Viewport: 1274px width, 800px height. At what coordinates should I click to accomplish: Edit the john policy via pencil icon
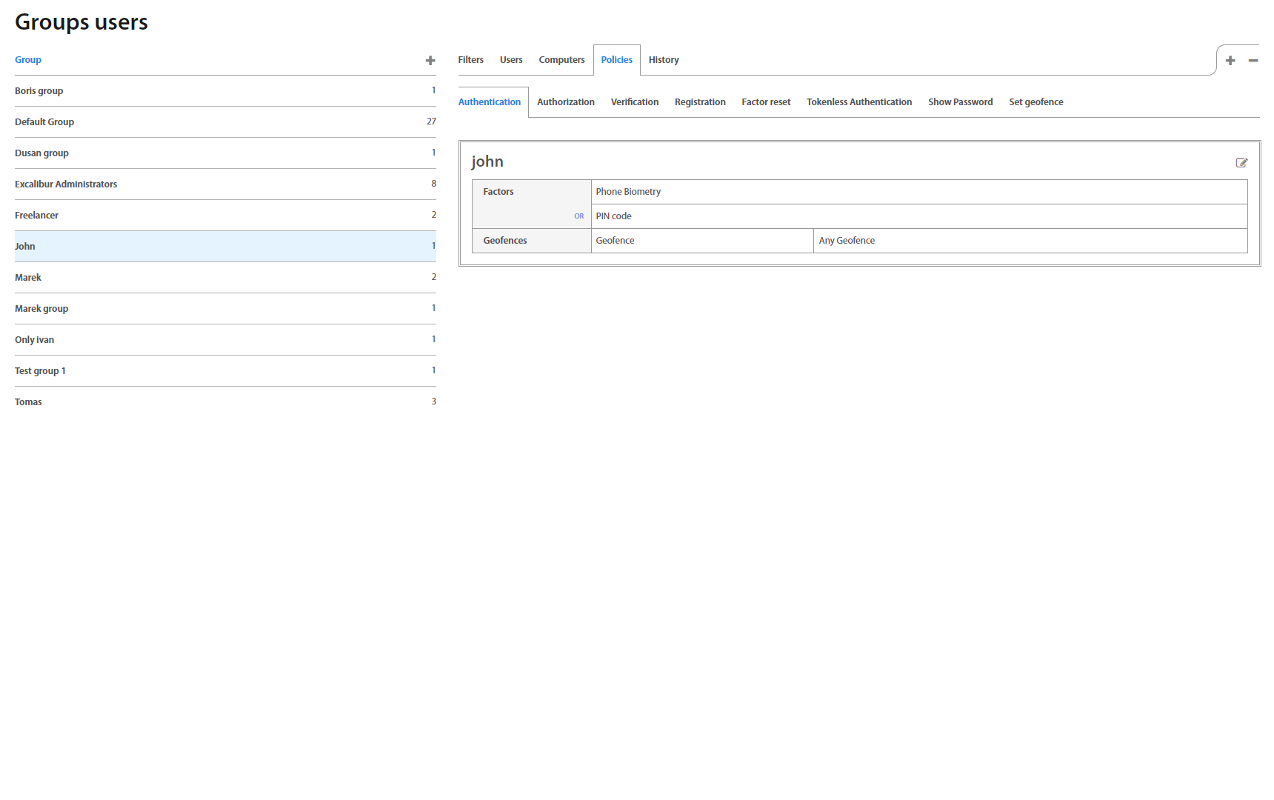(x=1241, y=163)
